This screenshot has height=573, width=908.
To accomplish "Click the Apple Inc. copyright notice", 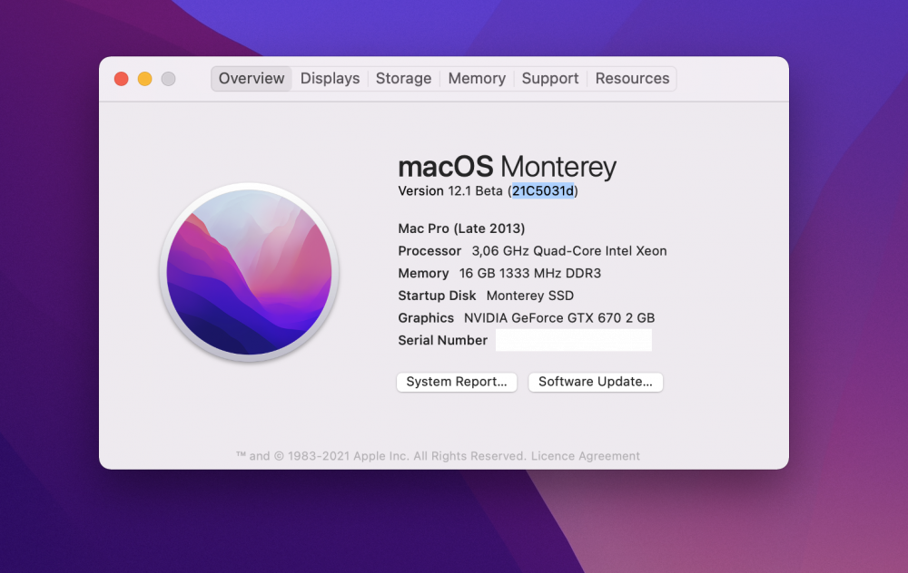I will point(381,456).
